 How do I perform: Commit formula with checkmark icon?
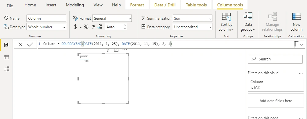(x=30, y=44)
